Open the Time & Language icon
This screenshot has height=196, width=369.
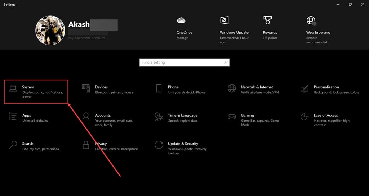[159, 117]
